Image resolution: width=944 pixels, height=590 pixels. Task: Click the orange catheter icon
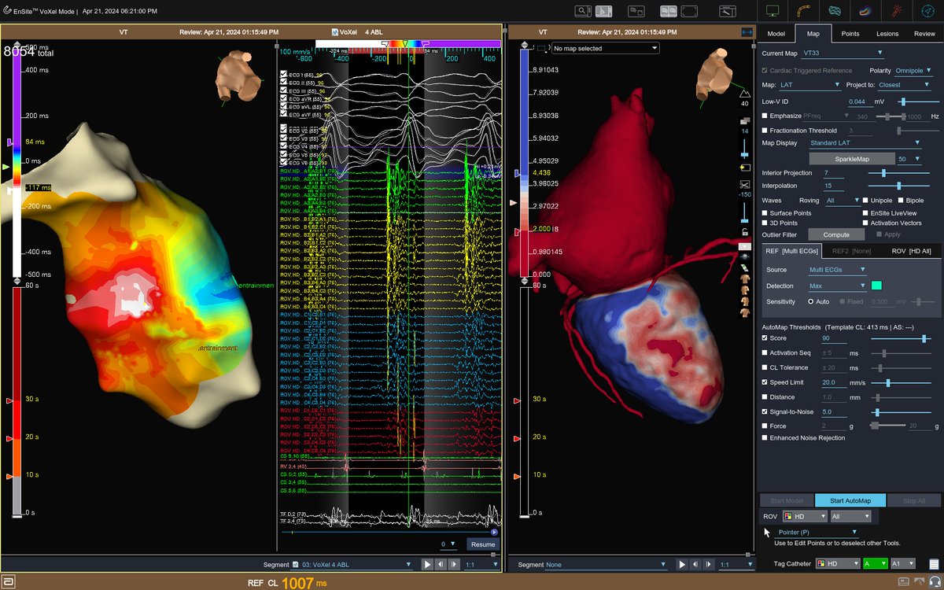point(803,11)
